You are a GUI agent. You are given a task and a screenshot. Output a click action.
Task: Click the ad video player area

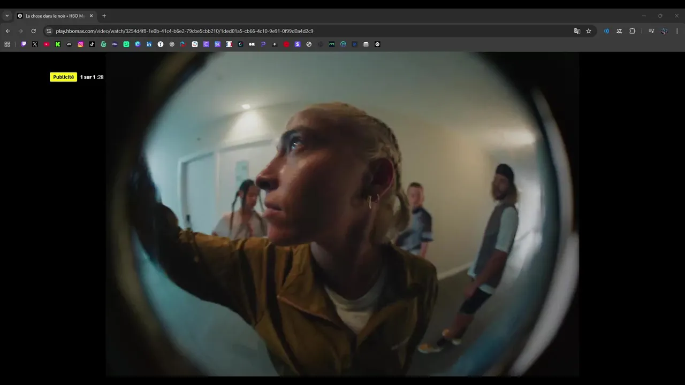click(x=342, y=214)
